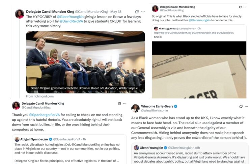This screenshot has height=164, width=250.
Task: Open the Seven Virginia governors article image
Action: (85, 62)
